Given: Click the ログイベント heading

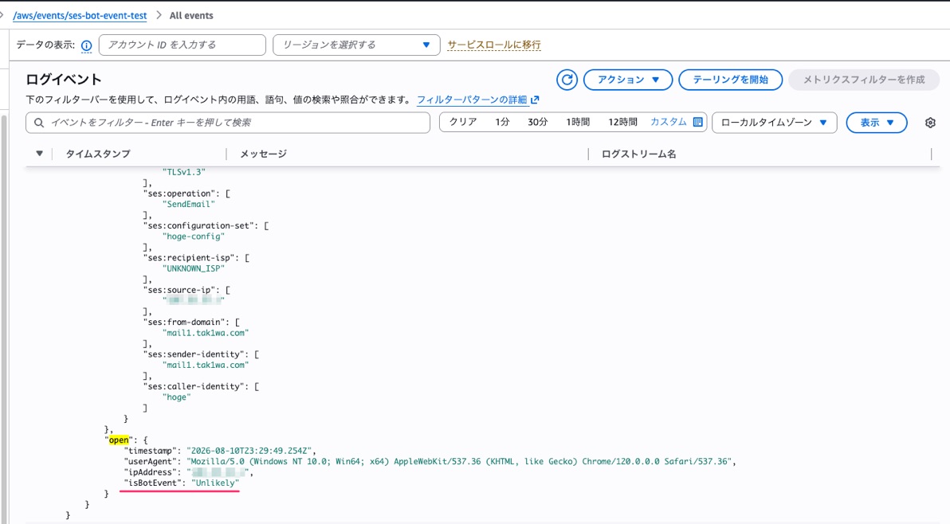Looking at the screenshot, I should [64, 80].
